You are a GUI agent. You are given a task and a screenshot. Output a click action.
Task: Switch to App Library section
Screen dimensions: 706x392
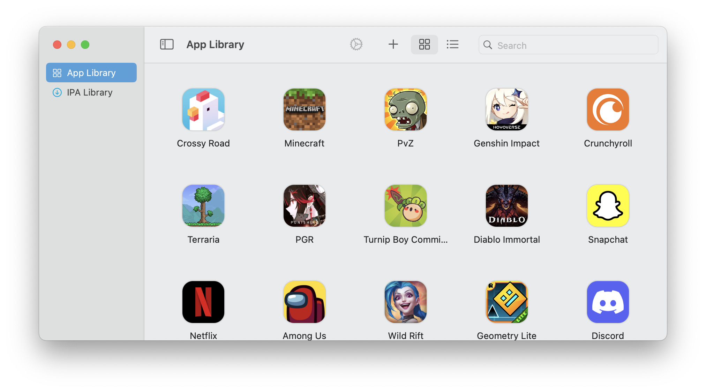pyautogui.click(x=91, y=73)
